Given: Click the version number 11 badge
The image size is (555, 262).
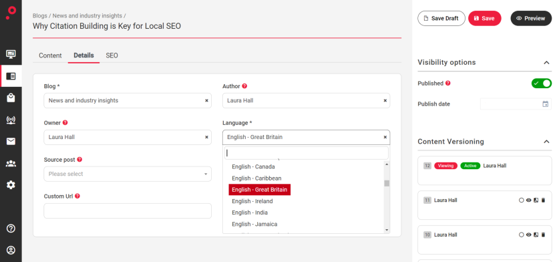Looking at the screenshot, I should coord(427,200).
